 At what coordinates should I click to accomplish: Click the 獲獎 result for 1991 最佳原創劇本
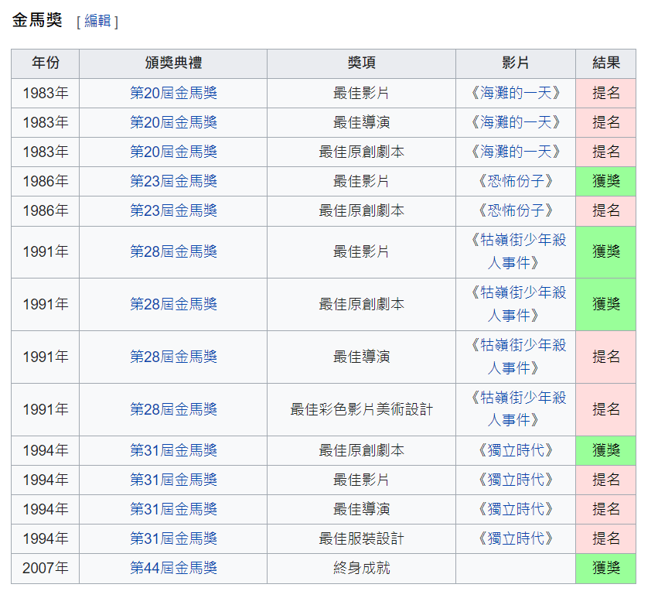pyautogui.click(x=606, y=304)
